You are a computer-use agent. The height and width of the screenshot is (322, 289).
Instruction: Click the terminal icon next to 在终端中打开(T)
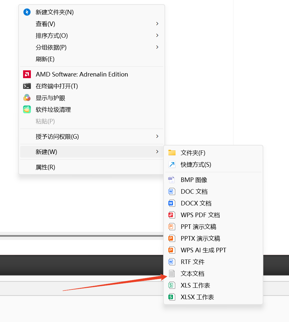(x=27, y=86)
